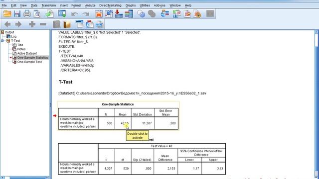Save the output with the floppy disk icon
The height and width of the screenshot is (179, 319).
pos(17,14)
